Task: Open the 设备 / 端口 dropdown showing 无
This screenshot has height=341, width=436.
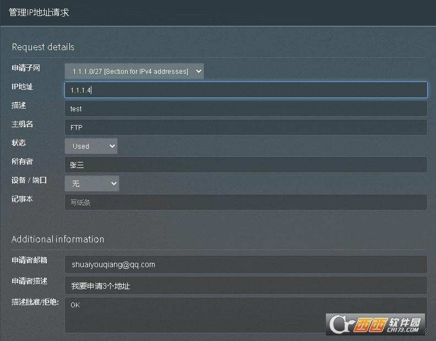Action: tap(92, 183)
